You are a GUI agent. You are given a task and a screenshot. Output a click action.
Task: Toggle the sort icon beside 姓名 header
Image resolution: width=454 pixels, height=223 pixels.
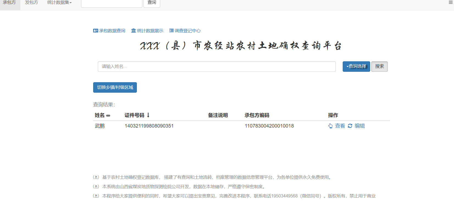click(108, 115)
